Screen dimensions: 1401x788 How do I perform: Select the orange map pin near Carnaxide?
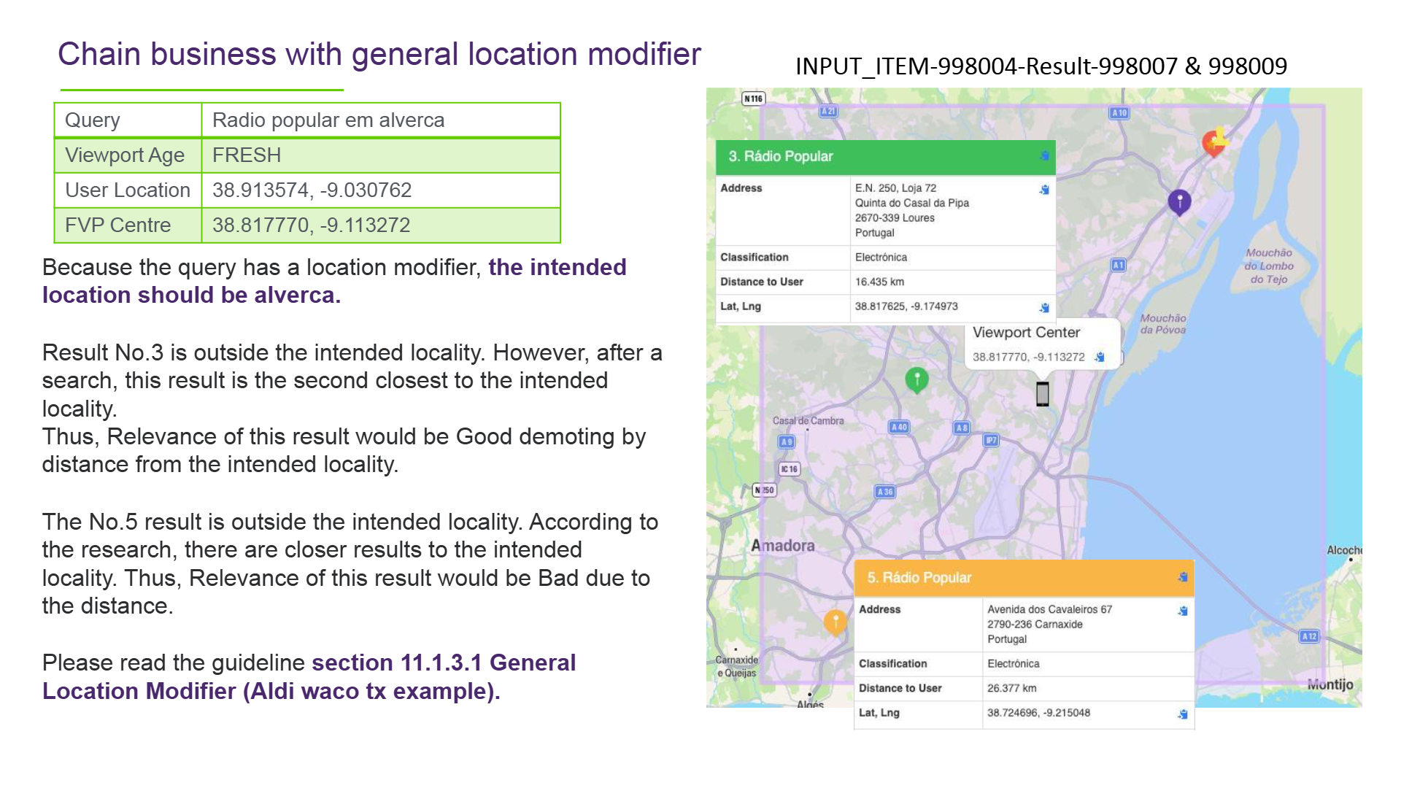(x=835, y=622)
